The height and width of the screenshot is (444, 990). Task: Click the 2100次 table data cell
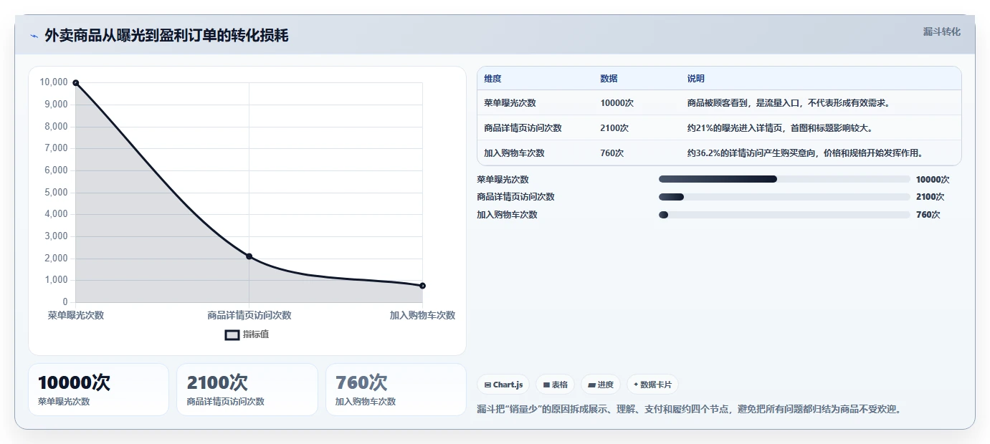[x=614, y=128]
